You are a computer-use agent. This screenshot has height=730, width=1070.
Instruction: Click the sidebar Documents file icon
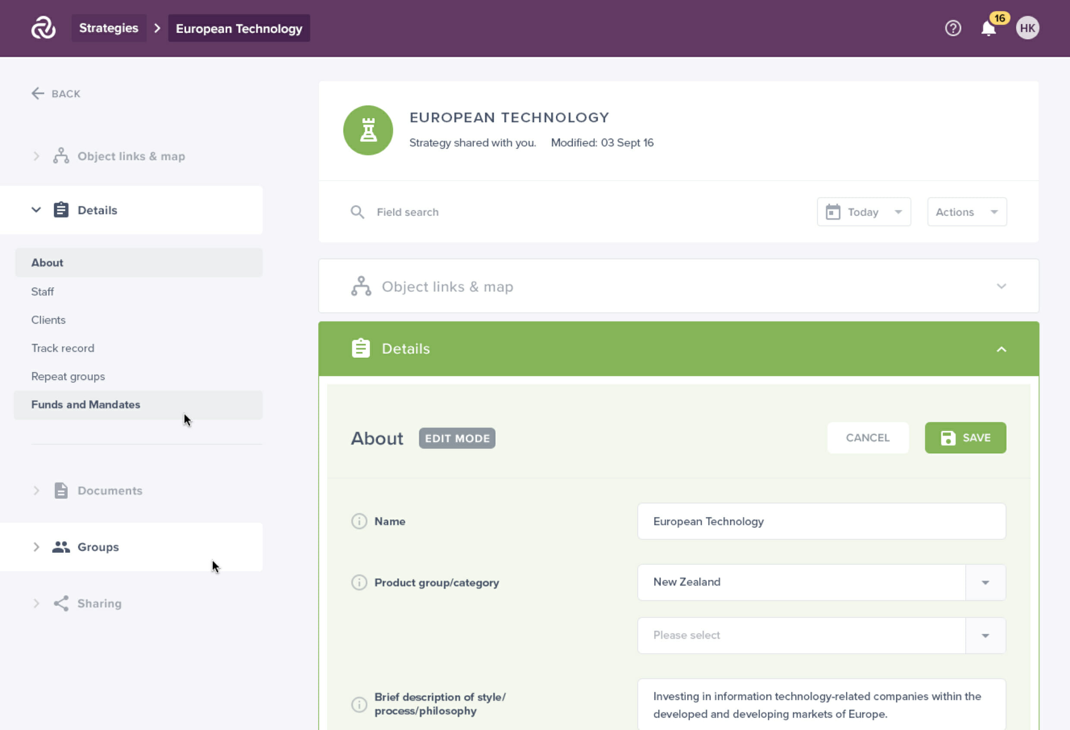(x=61, y=490)
